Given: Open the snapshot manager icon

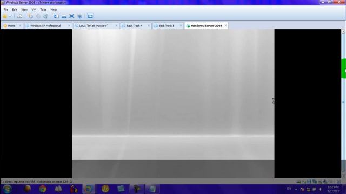Looking at the screenshot, I should point(45,16).
